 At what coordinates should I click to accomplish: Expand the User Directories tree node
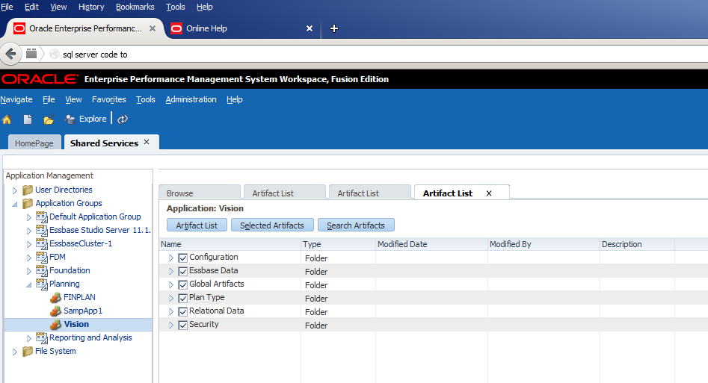[x=15, y=190]
